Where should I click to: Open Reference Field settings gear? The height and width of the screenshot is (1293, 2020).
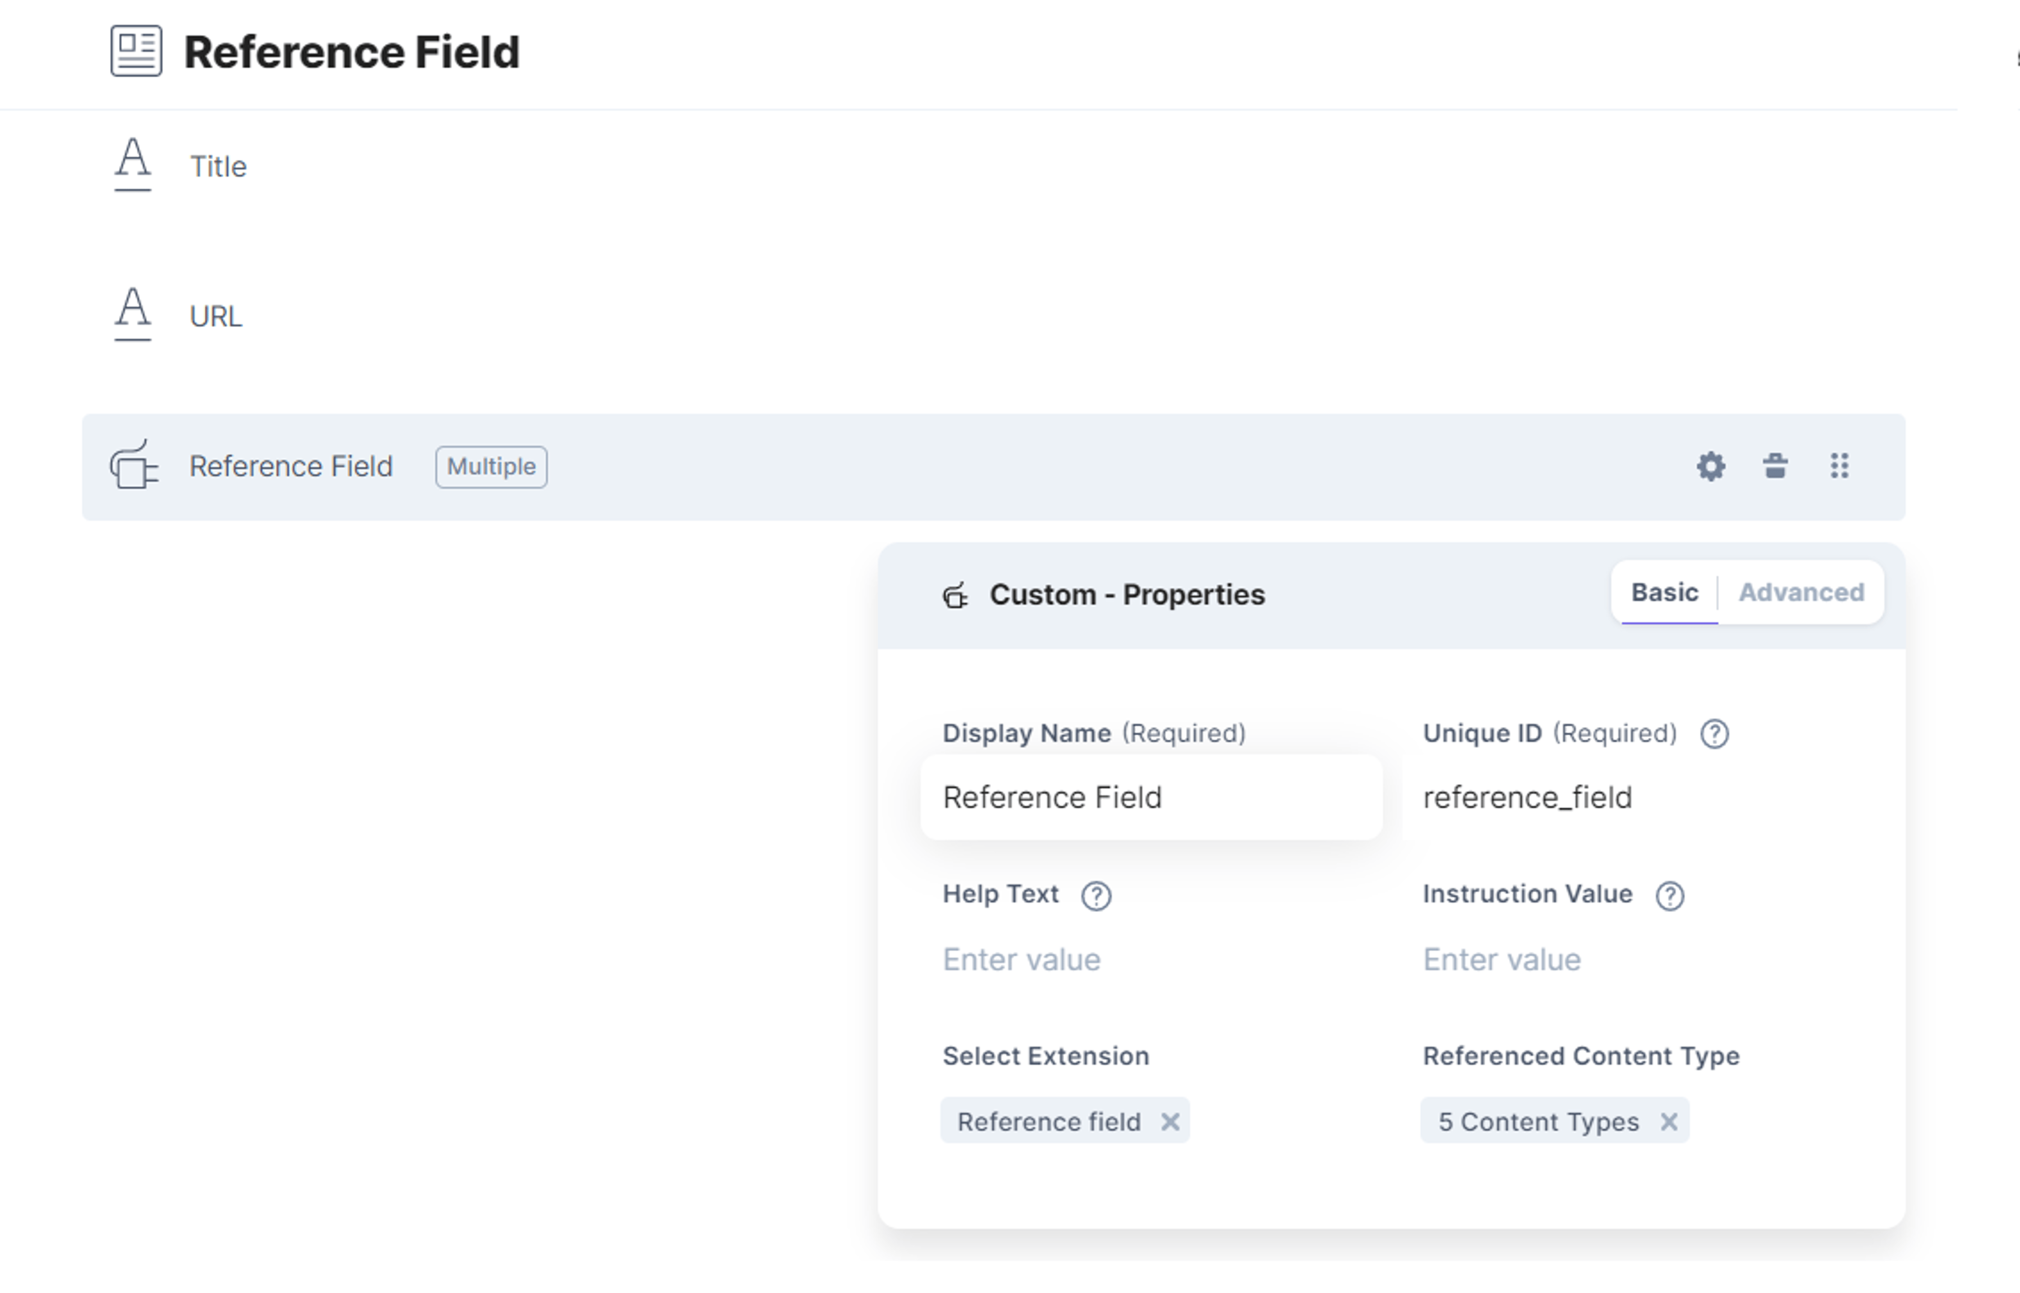tap(1711, 466)
